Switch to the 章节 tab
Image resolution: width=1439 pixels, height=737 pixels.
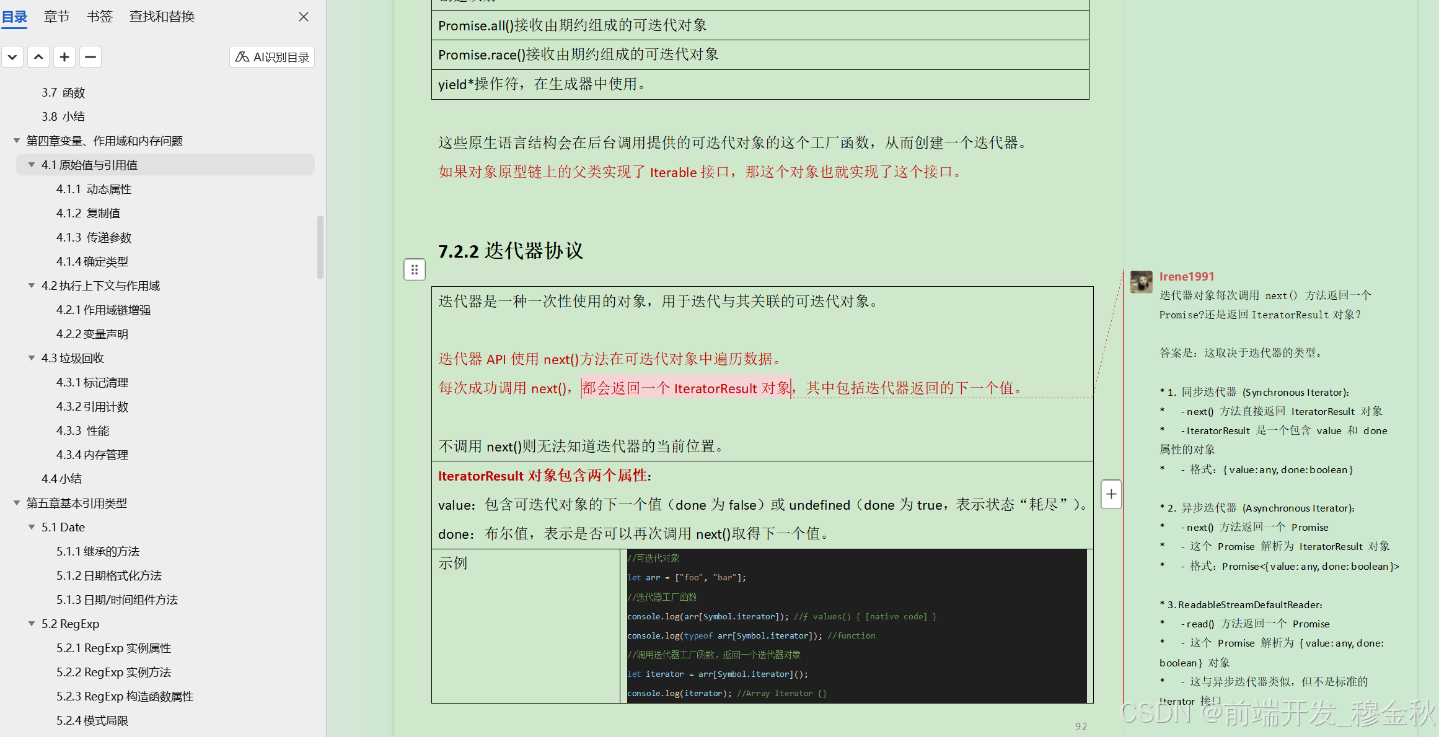[57, 17]
